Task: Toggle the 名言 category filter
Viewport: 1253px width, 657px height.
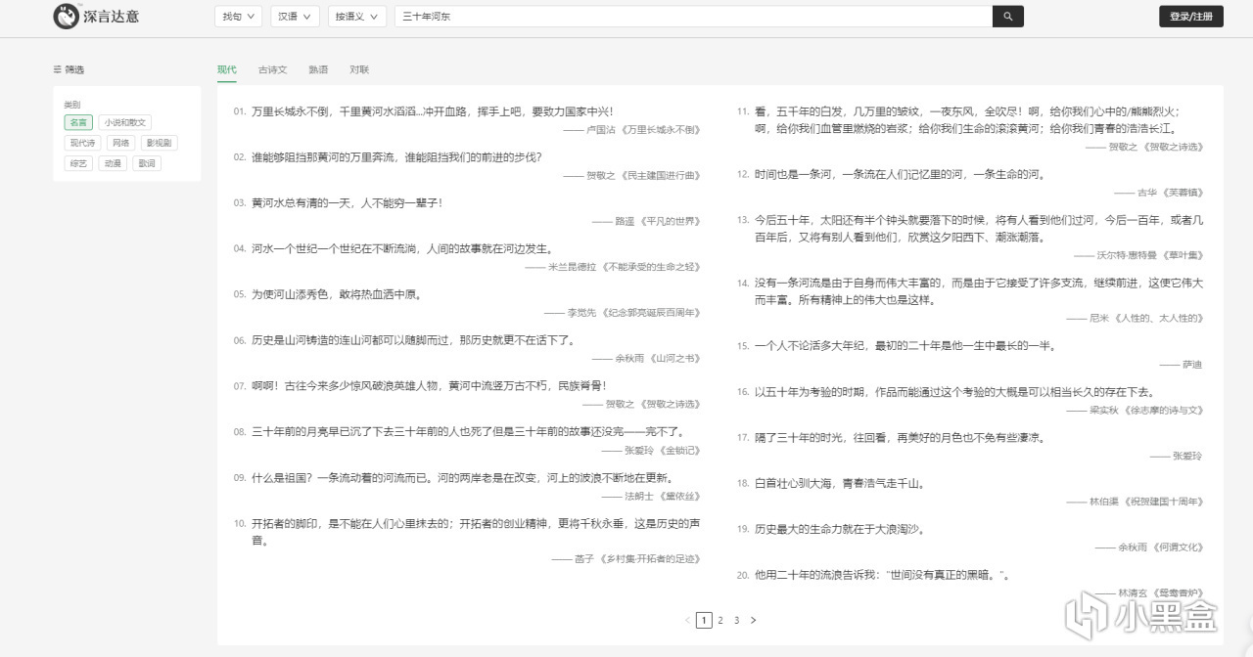Action: click(x=78, y=122)
